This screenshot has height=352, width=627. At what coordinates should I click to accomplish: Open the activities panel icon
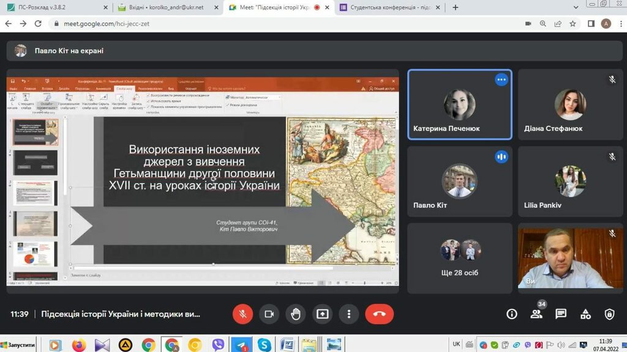[x=585, y=314]
